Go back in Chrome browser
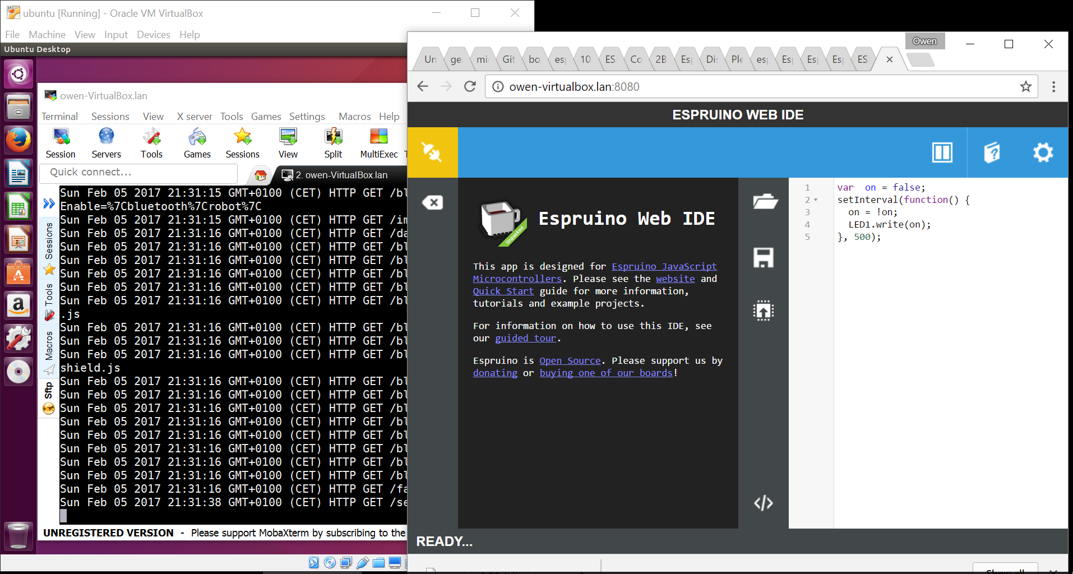This screenshot has width=1073, height=574. (423, 86)
